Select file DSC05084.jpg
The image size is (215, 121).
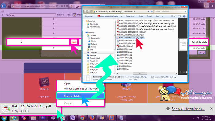pos(123,69)
